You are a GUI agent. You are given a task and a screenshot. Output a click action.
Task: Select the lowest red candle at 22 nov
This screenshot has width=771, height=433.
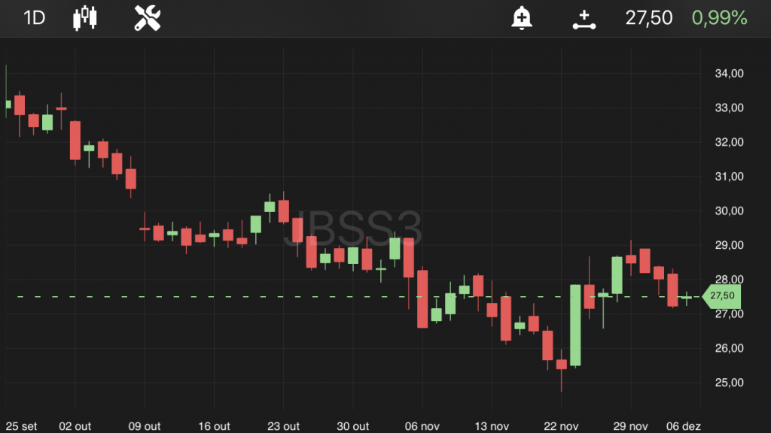tap(562, 365)
